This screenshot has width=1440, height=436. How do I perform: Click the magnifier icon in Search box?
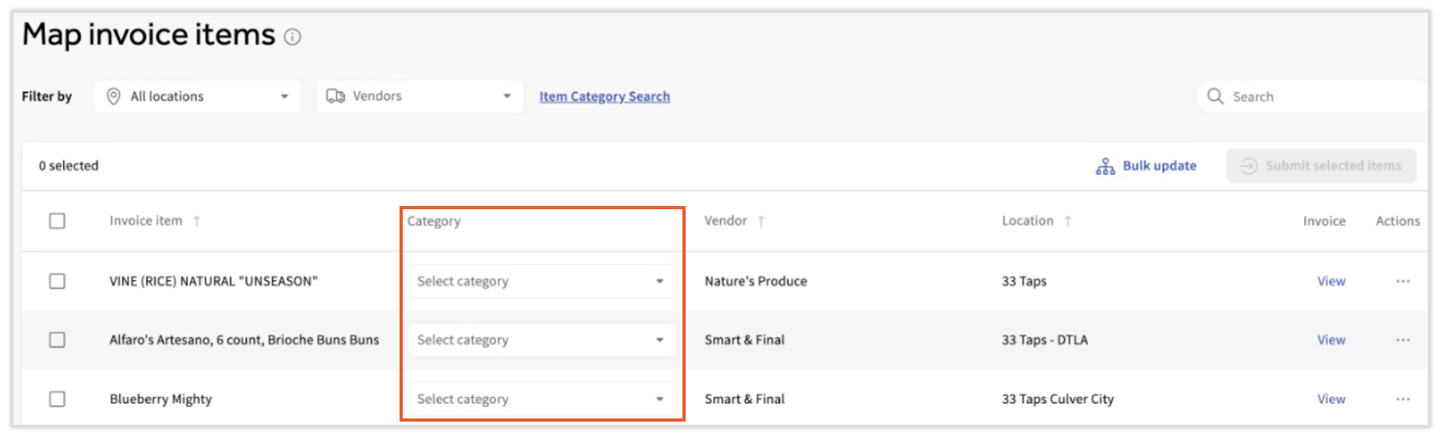point(1215,97)
